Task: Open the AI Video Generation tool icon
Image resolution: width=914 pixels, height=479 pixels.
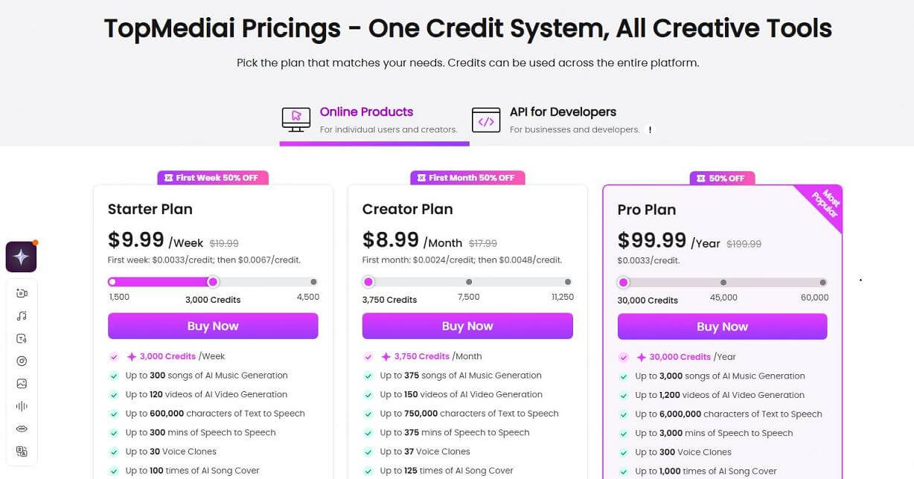Action: coord(21,292)
